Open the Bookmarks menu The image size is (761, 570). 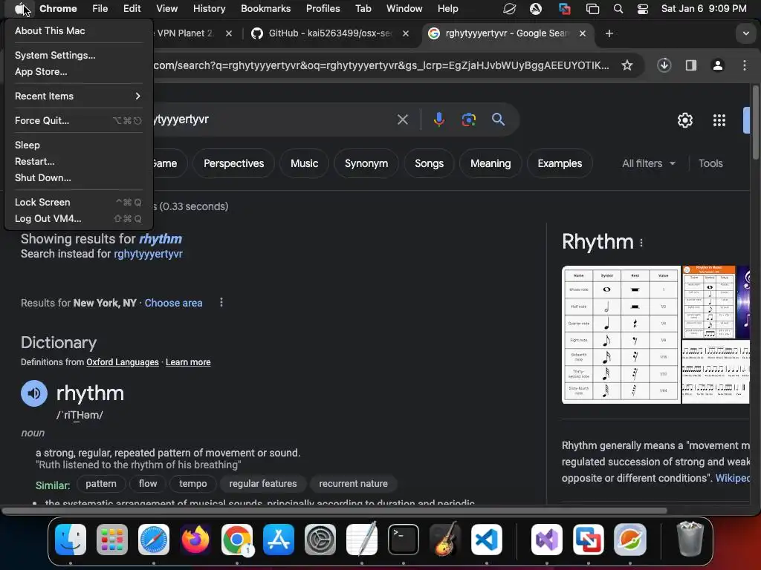[x=265, y=8]
